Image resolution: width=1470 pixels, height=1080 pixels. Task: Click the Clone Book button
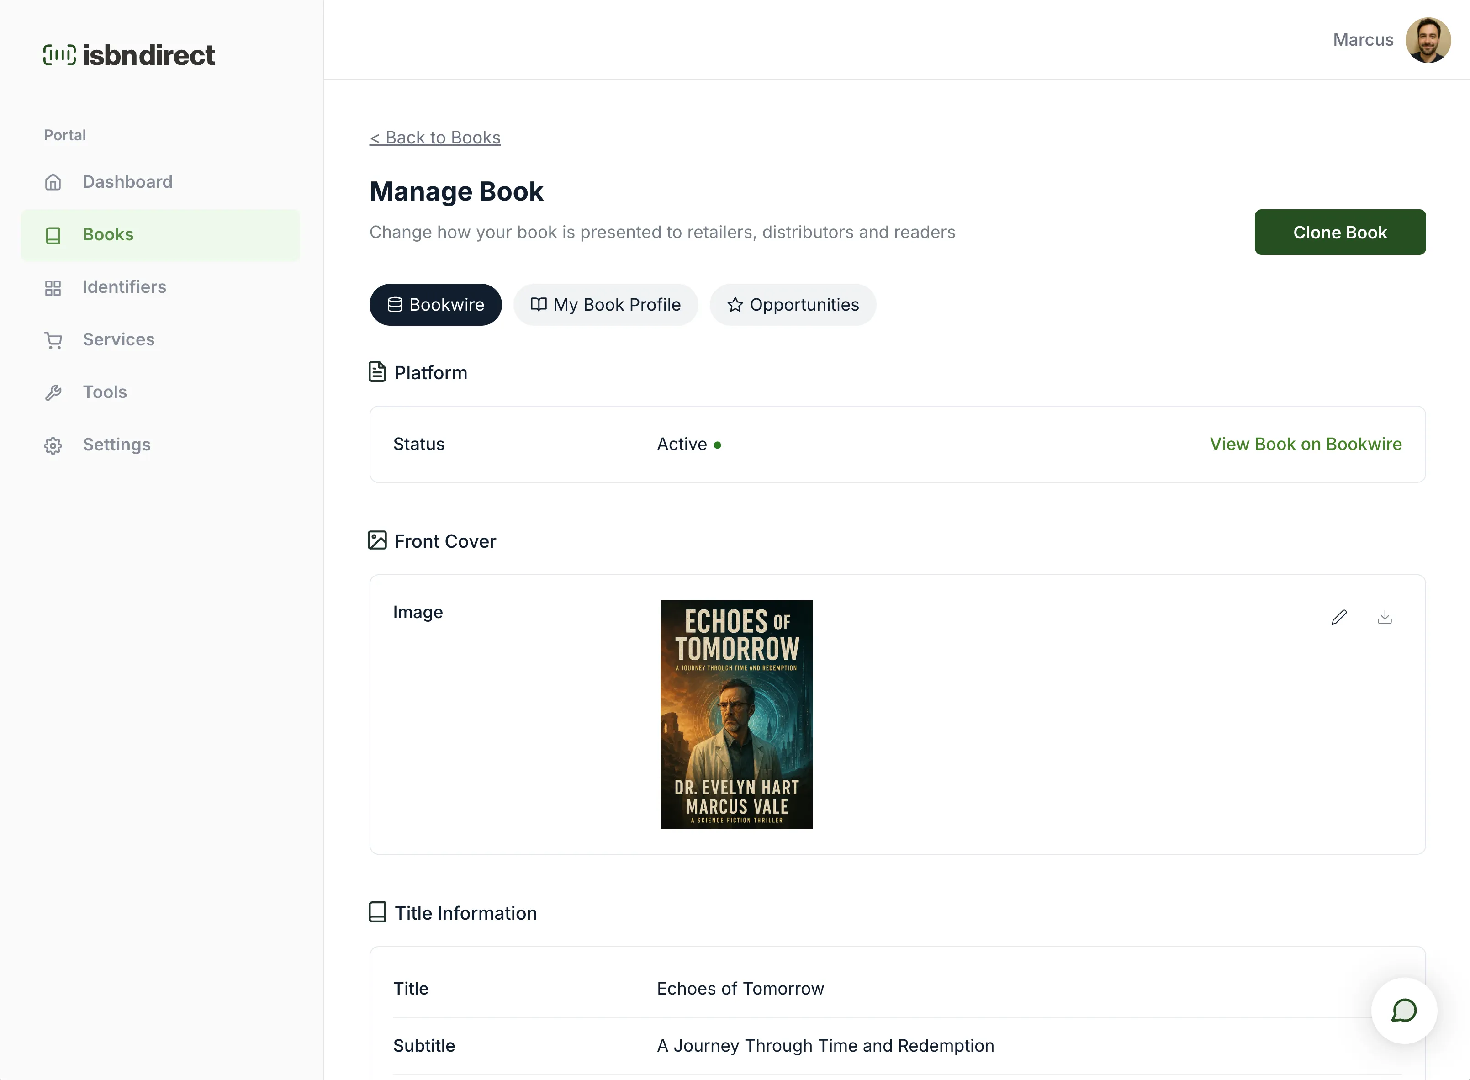[1339, 232]
